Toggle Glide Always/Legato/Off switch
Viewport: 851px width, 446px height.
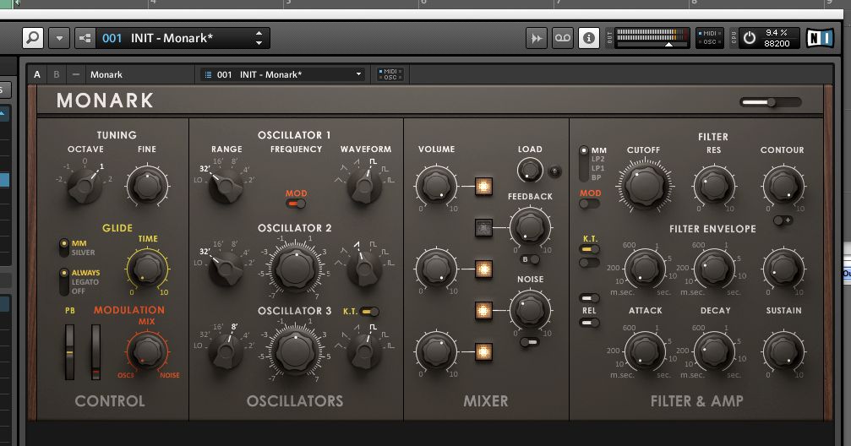(x=64, y=281)
